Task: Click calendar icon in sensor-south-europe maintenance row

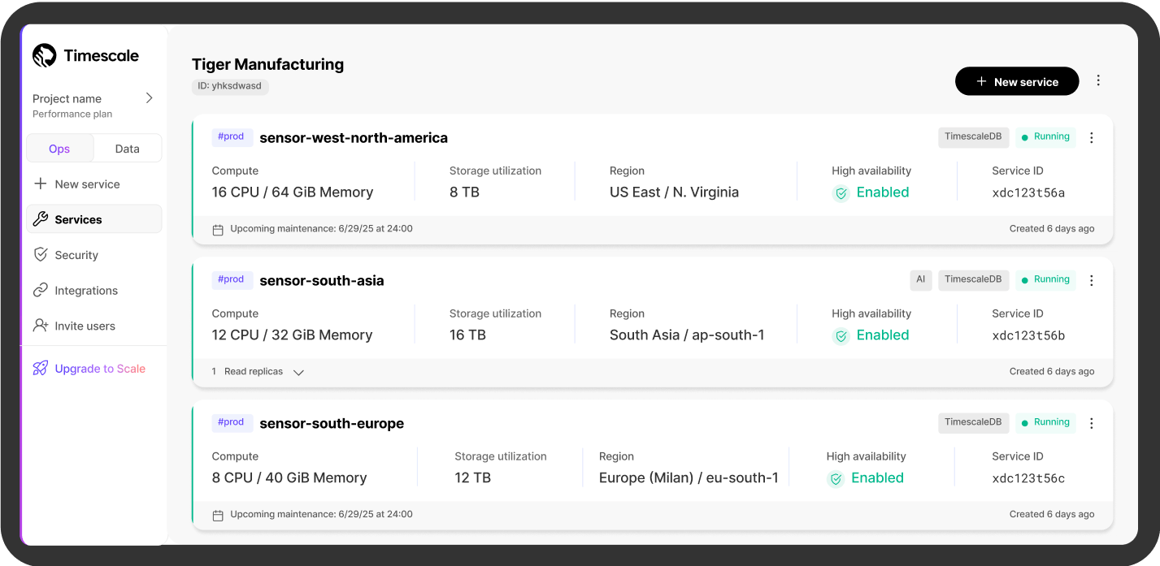Action: (x=218, y=515)
